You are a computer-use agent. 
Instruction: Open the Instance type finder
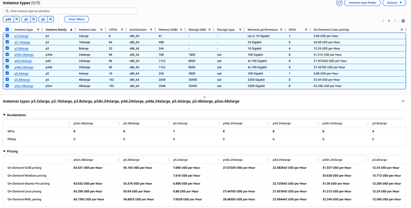point(362,3)
